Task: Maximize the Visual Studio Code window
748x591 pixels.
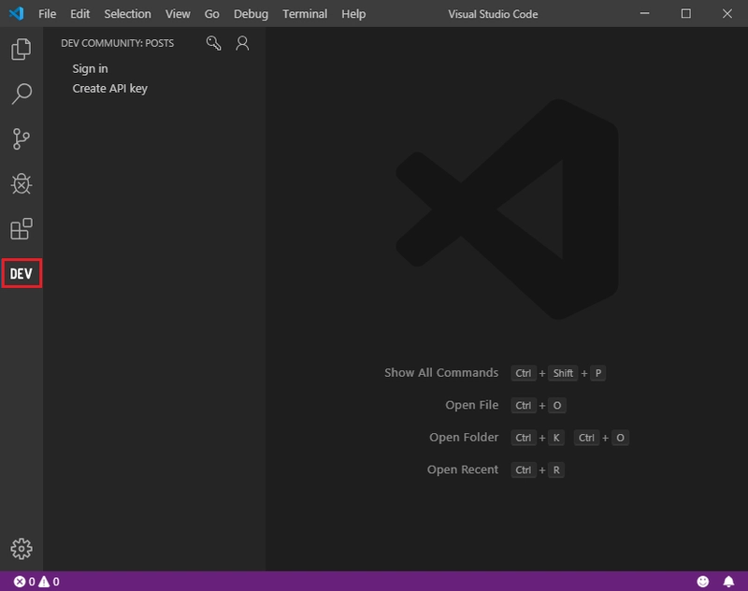Action: pos(686,13)
